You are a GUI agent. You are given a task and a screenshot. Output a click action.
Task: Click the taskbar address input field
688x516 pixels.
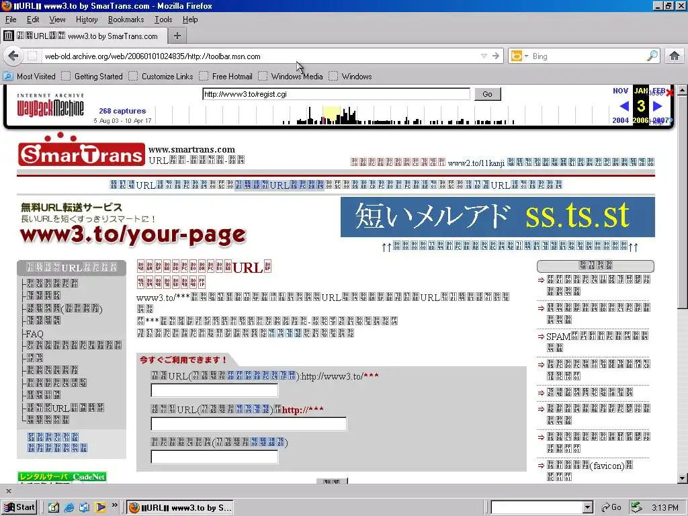(x=537, y=508)
